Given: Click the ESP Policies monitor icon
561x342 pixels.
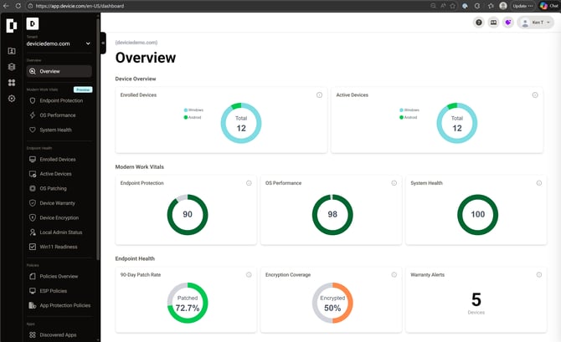Looking at the screenshot, I should [33, 290].
